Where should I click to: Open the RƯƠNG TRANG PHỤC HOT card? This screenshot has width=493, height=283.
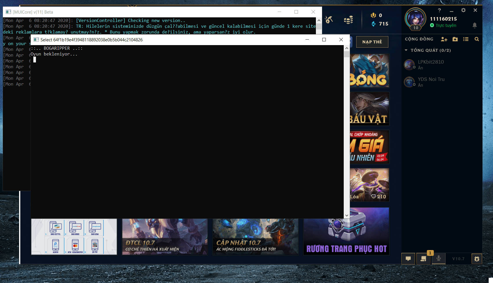pos(346,231)
